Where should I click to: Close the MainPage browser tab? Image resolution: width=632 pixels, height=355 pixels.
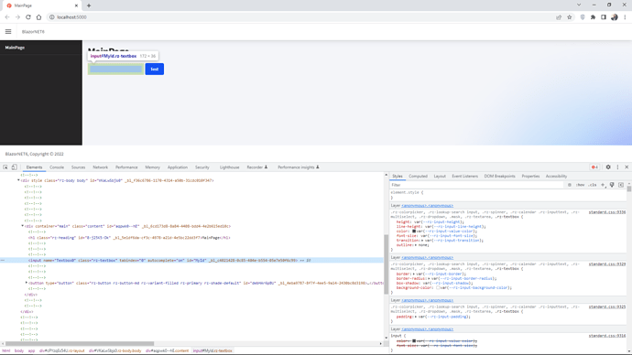pyautogui.click(x=76, y=5)
